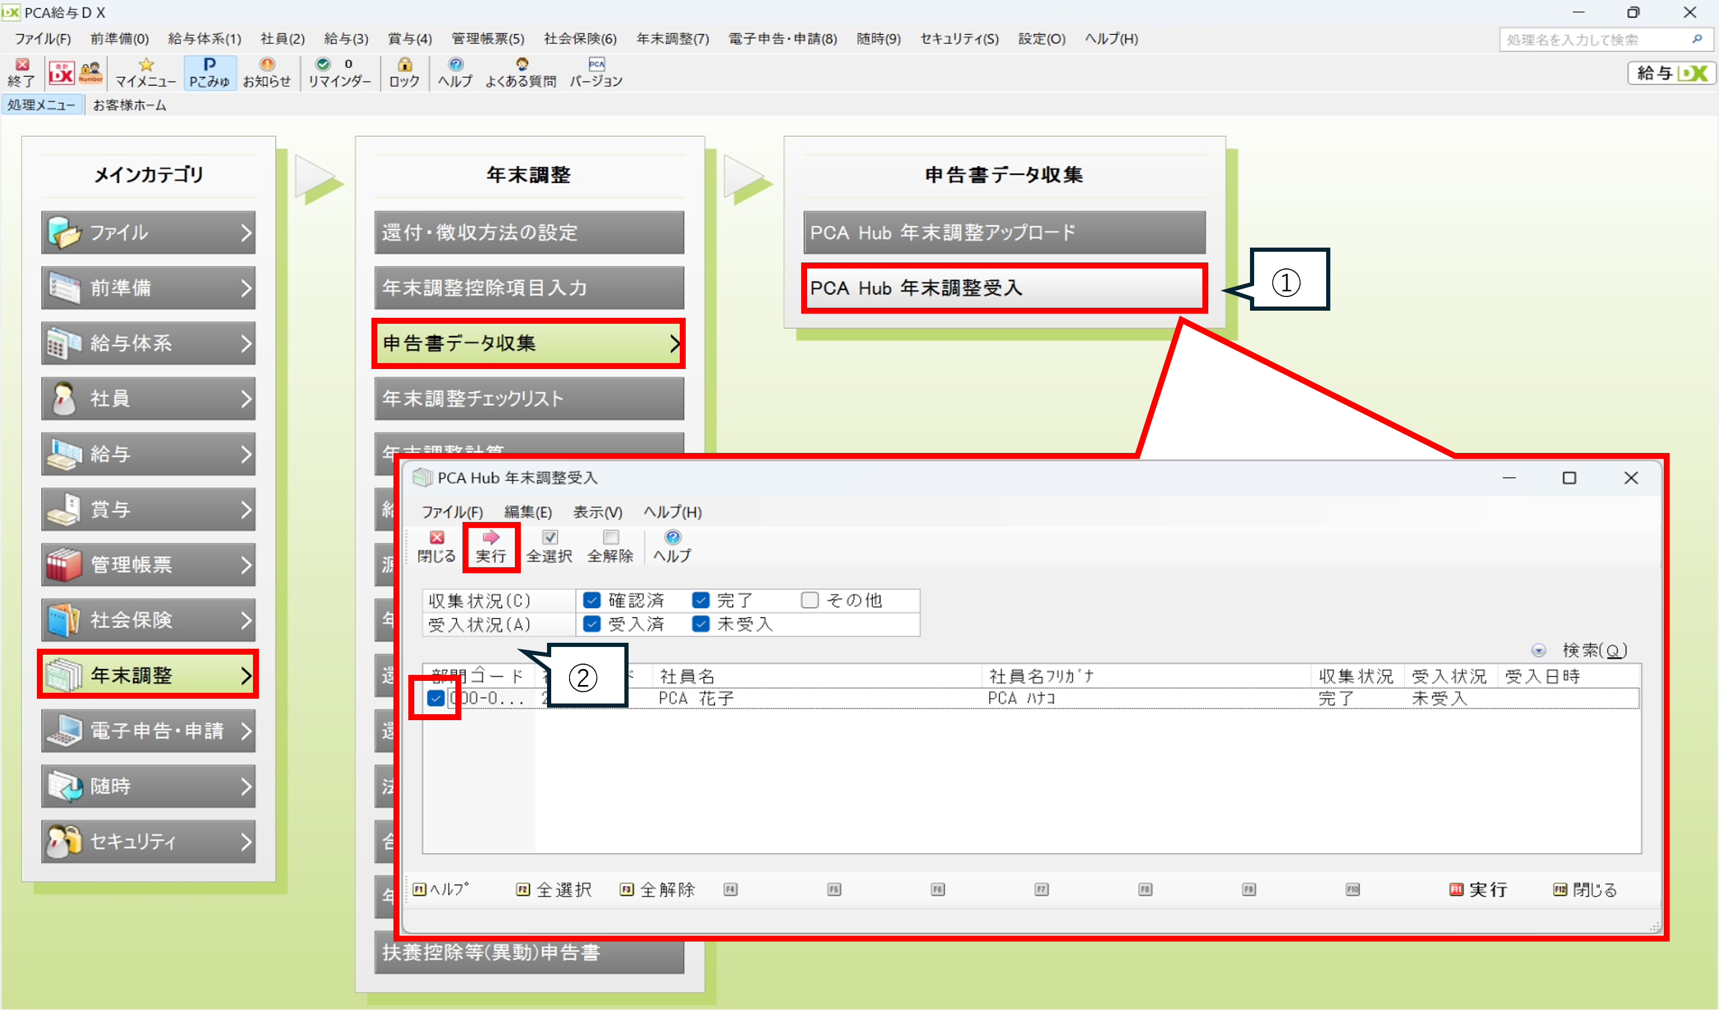This screenshot has width=1719, height=1010.
Task: Open よくある質問 icon
Action: (x=520, y=72)
